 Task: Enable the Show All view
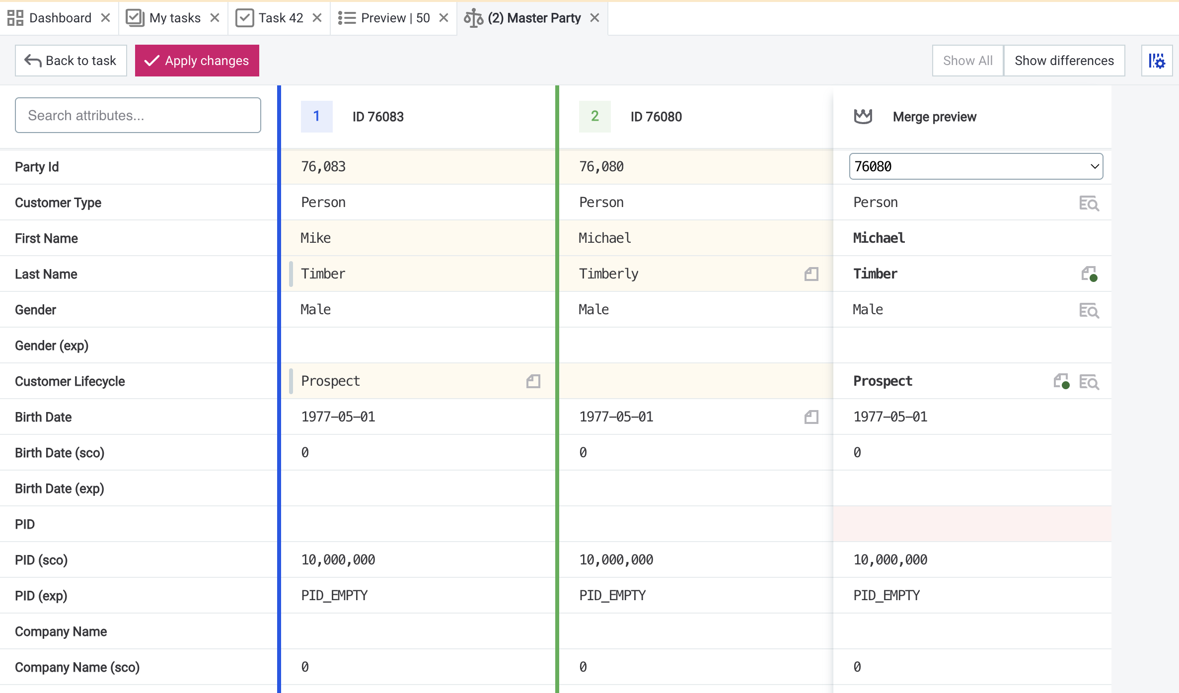(x=967, y=60)
